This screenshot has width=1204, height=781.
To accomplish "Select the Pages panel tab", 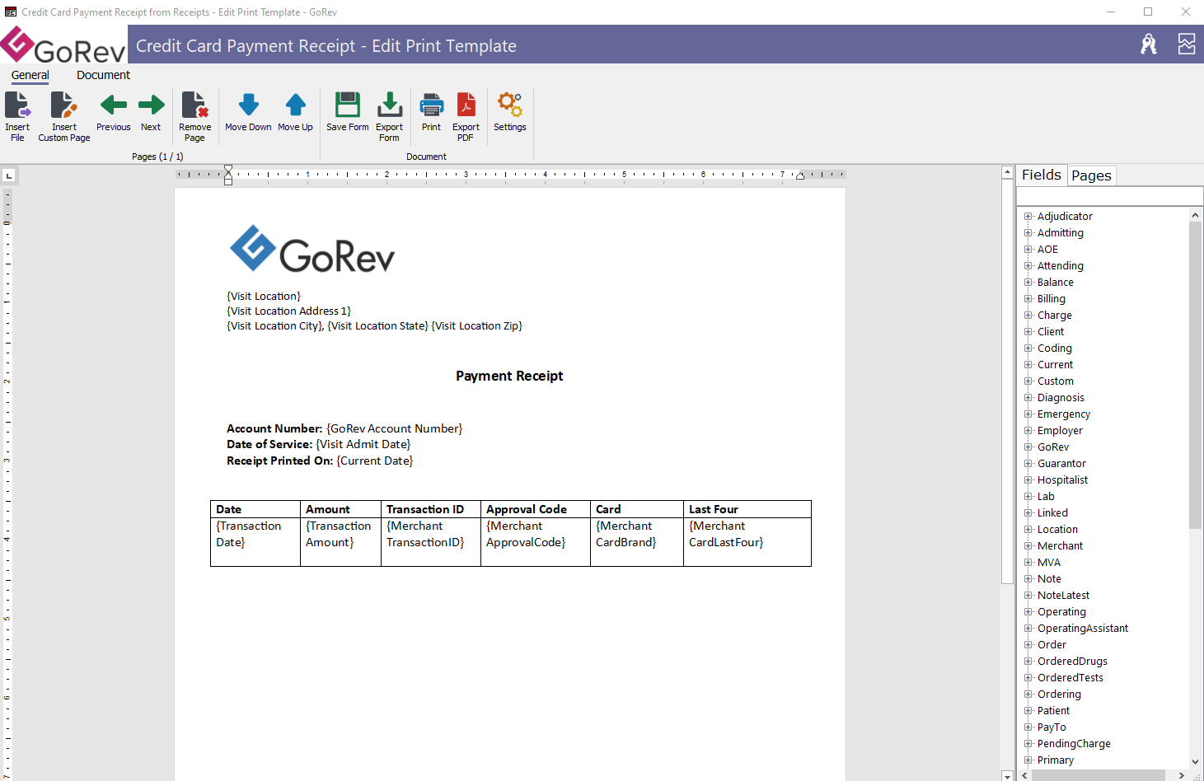I will [x=1092, y=175].
